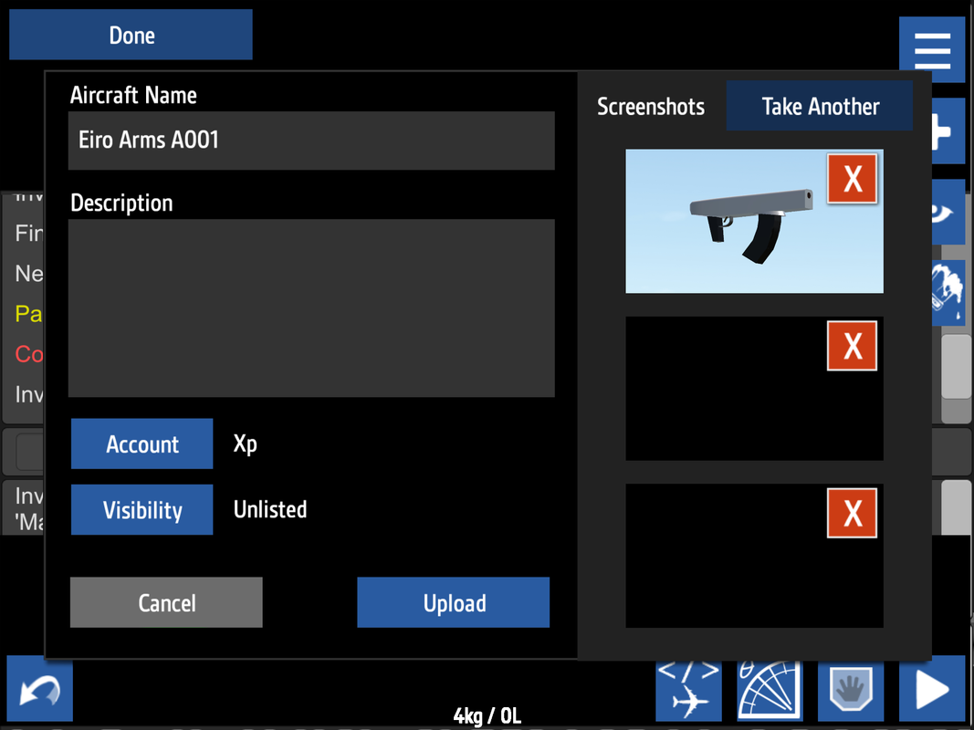Click the Done button

tap(131, 35)
